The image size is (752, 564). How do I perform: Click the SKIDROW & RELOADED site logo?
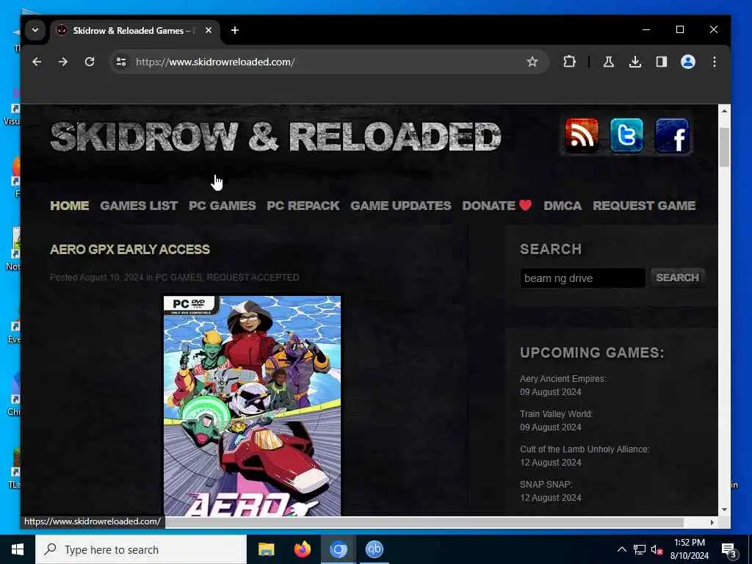tap(276, 136)
